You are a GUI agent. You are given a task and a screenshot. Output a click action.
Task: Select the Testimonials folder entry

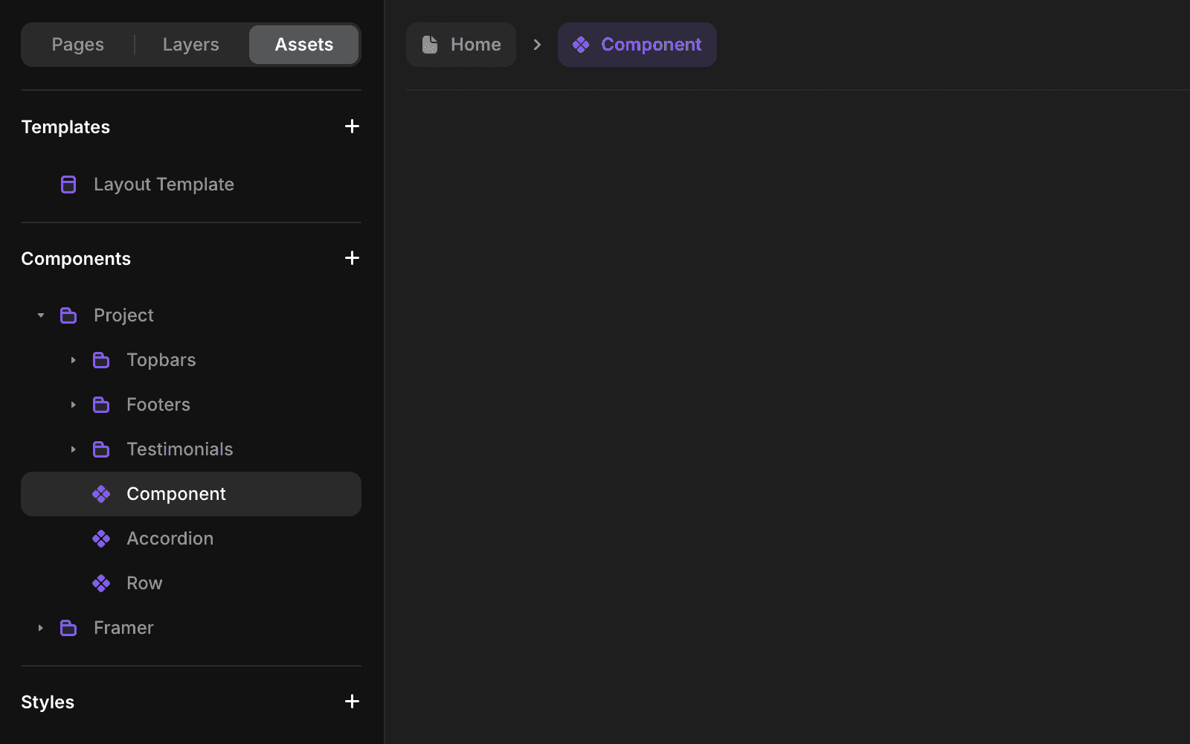pyautogui.click(x=179, y=449)
